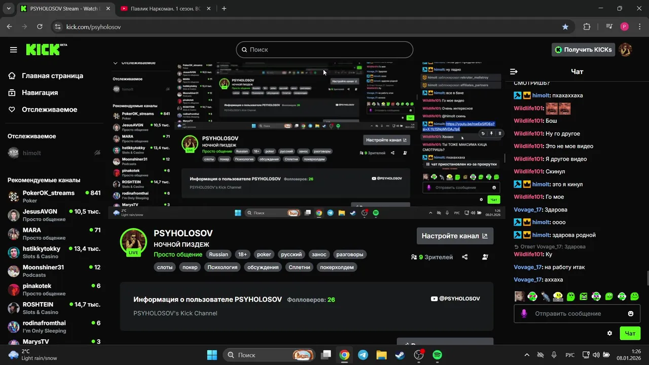Click the YouTube @PSYHOLOSOV link

455,299
